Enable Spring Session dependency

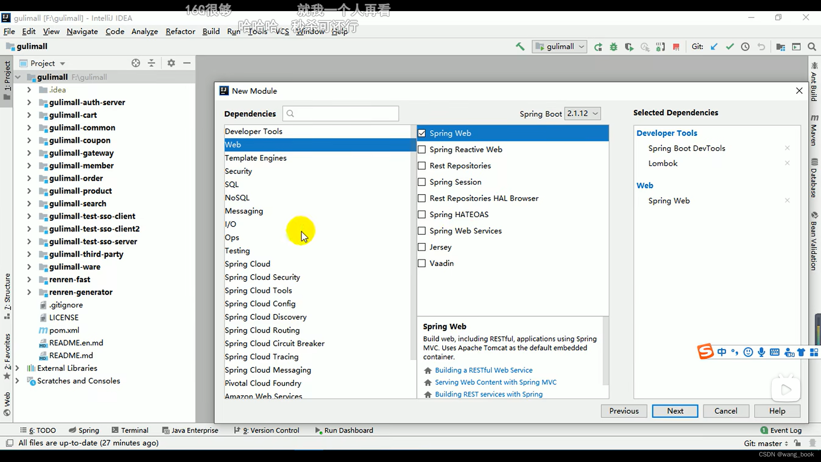[x=422, y=182]
